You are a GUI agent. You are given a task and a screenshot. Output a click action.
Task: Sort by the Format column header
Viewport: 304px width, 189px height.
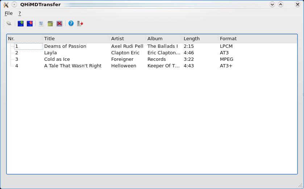point(258,38)
